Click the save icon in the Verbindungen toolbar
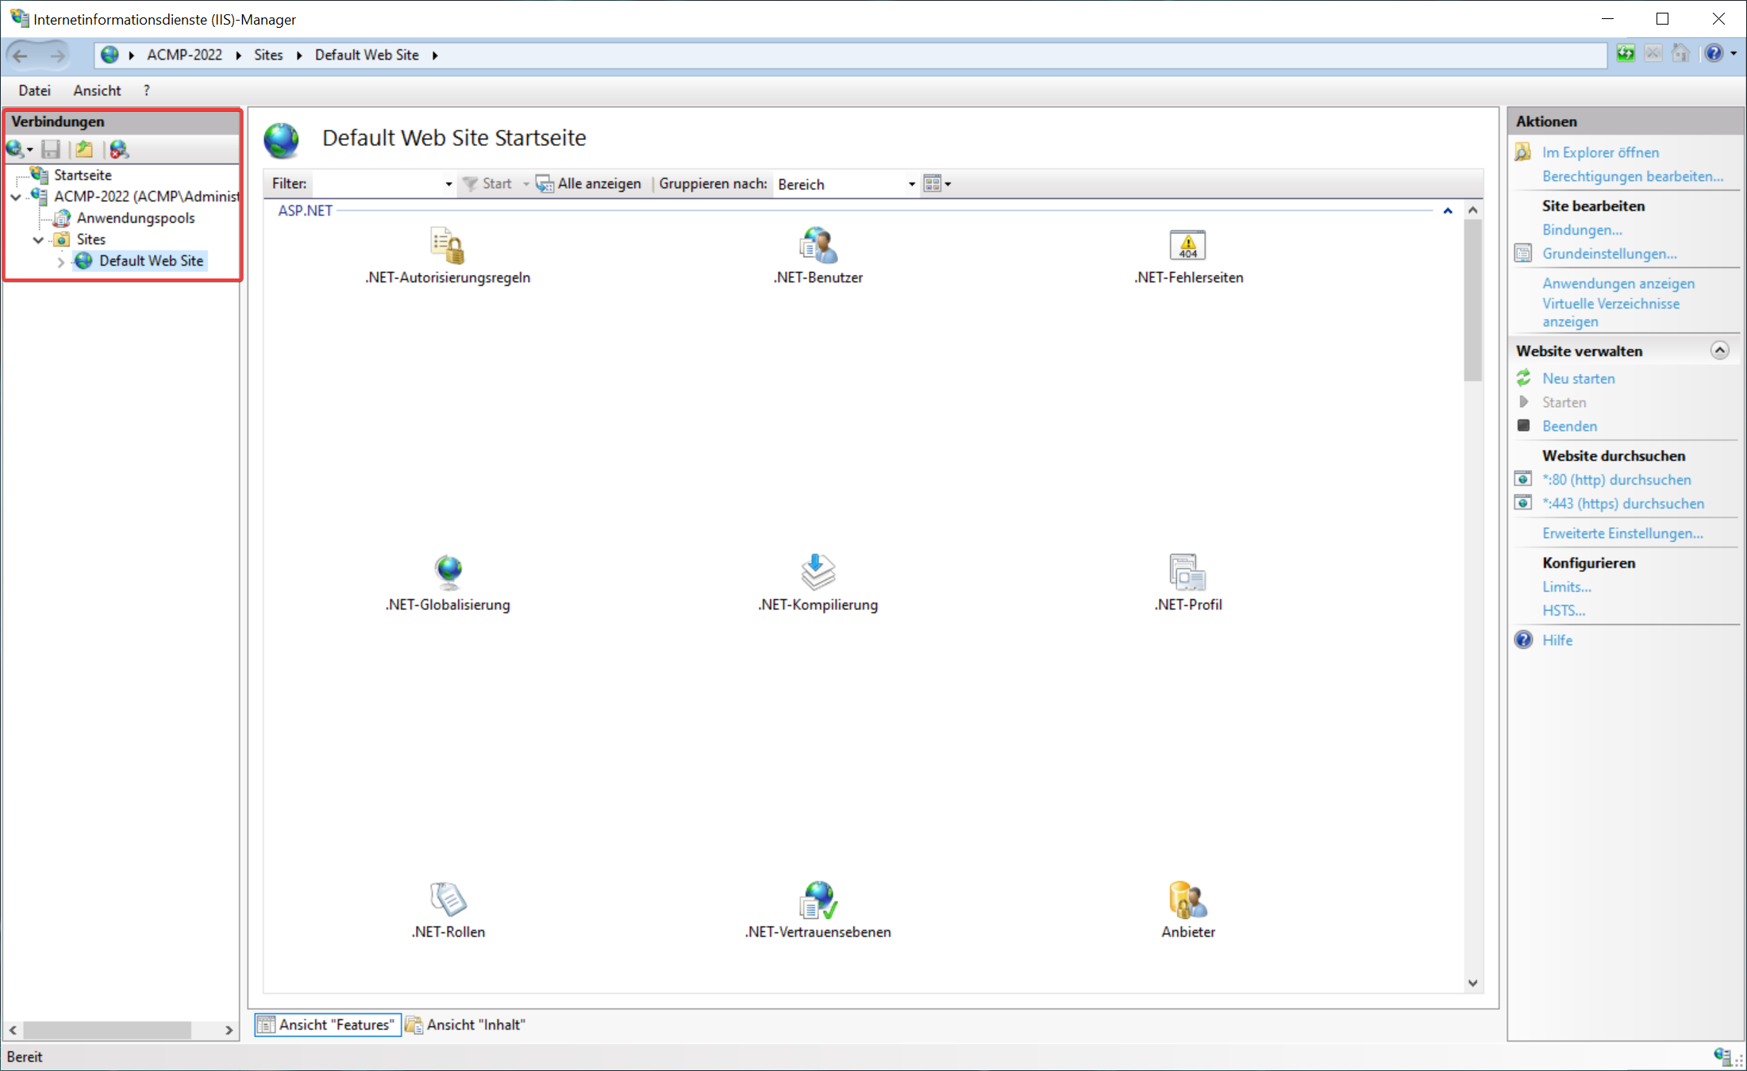The image size is (1747, 1071). tap(51, 149)
